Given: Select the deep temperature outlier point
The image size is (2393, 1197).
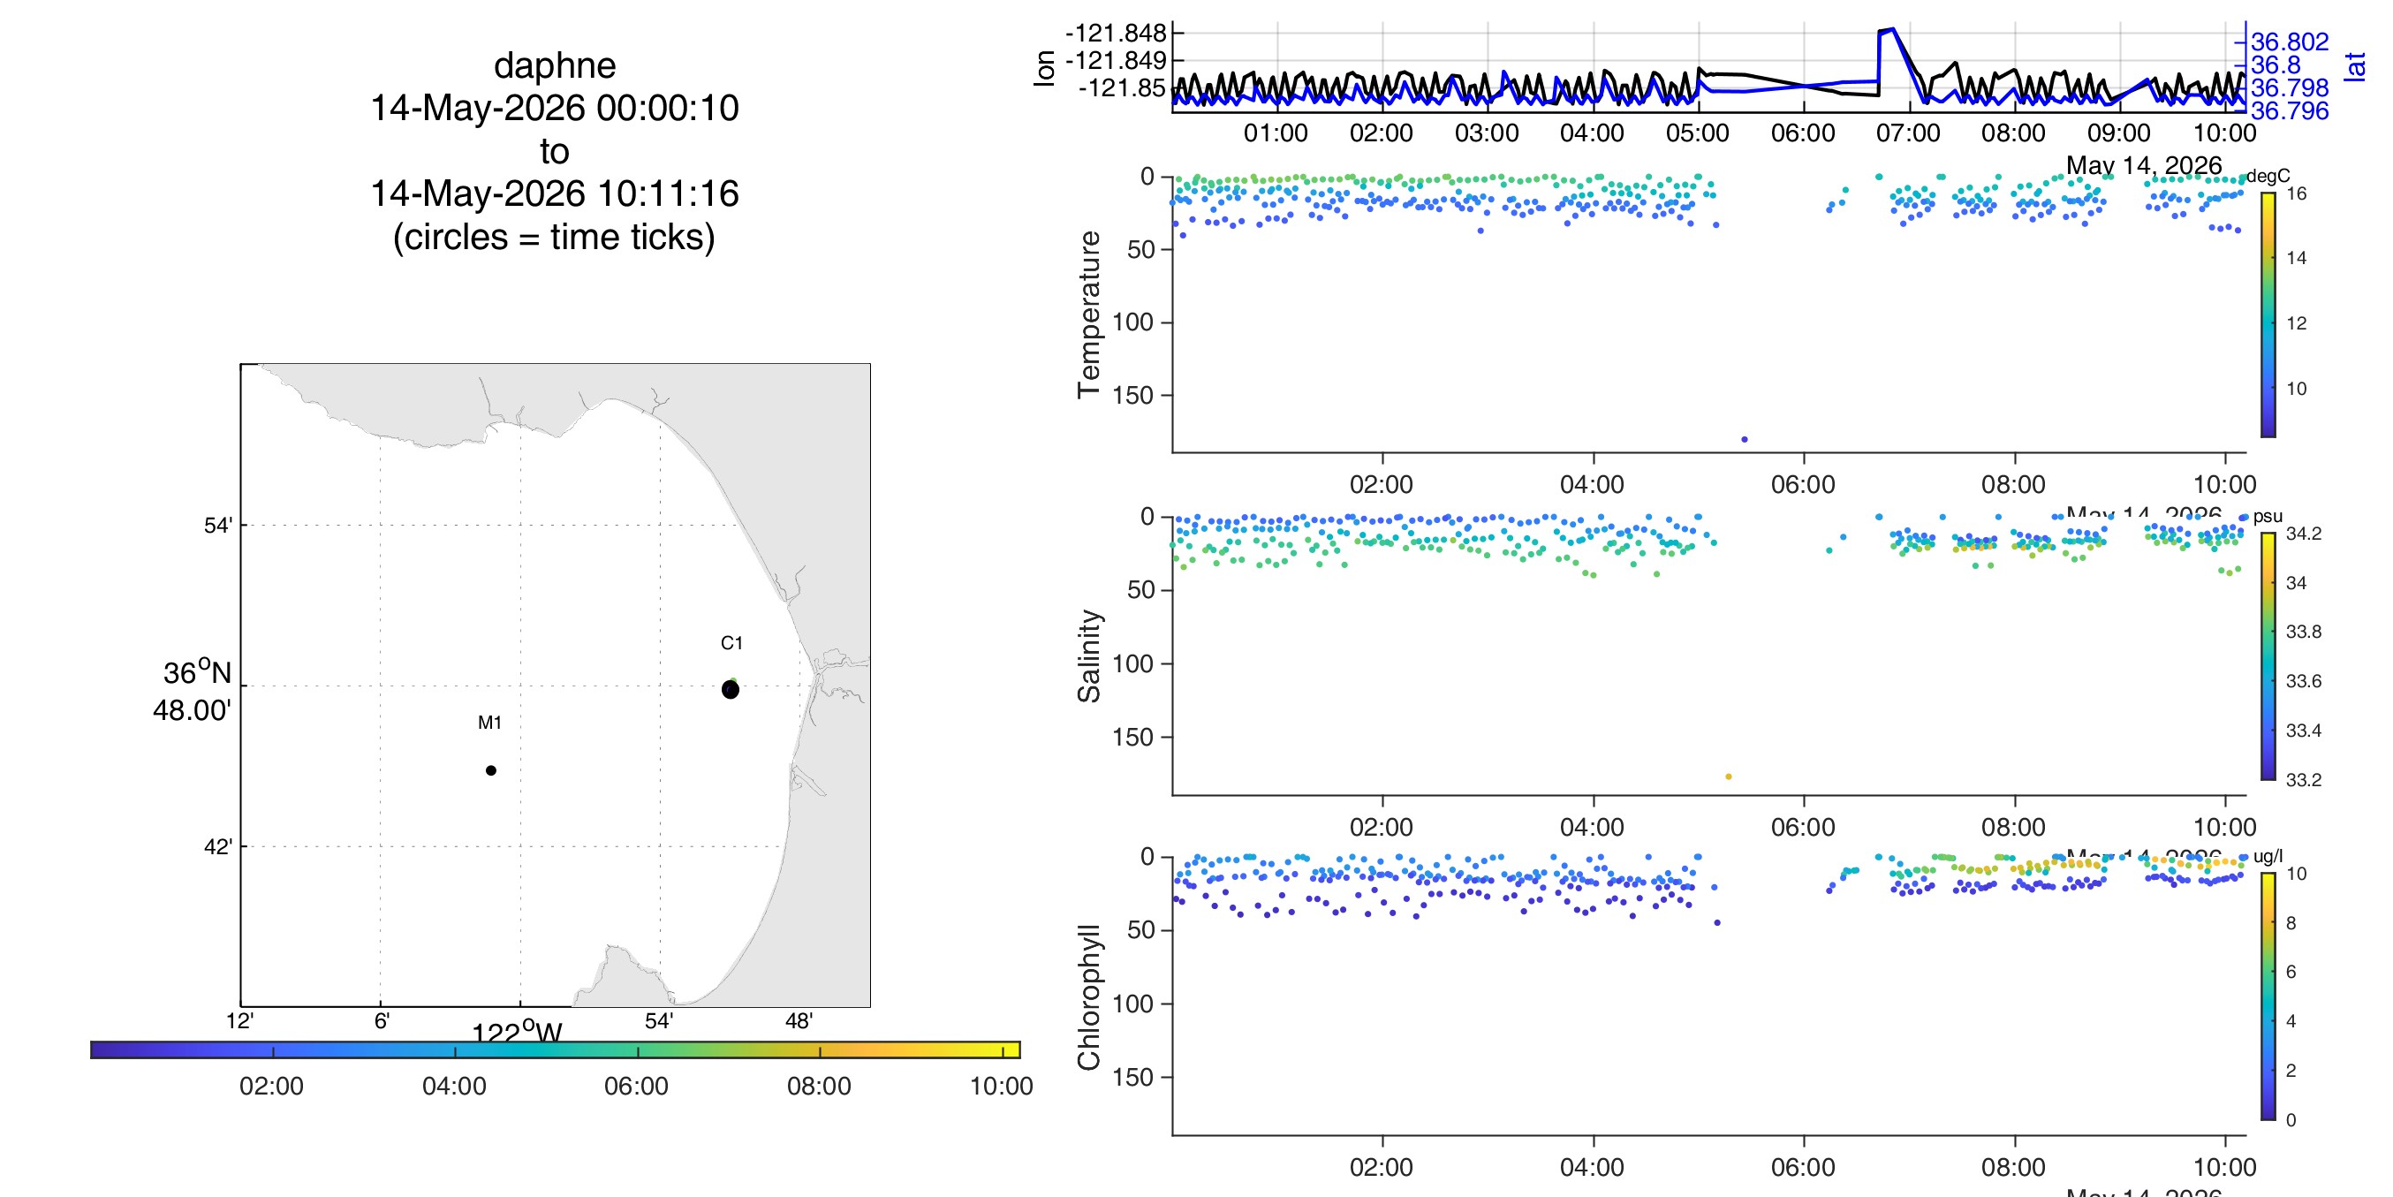Looking at the screenshot, I should tap(1744, 440).
